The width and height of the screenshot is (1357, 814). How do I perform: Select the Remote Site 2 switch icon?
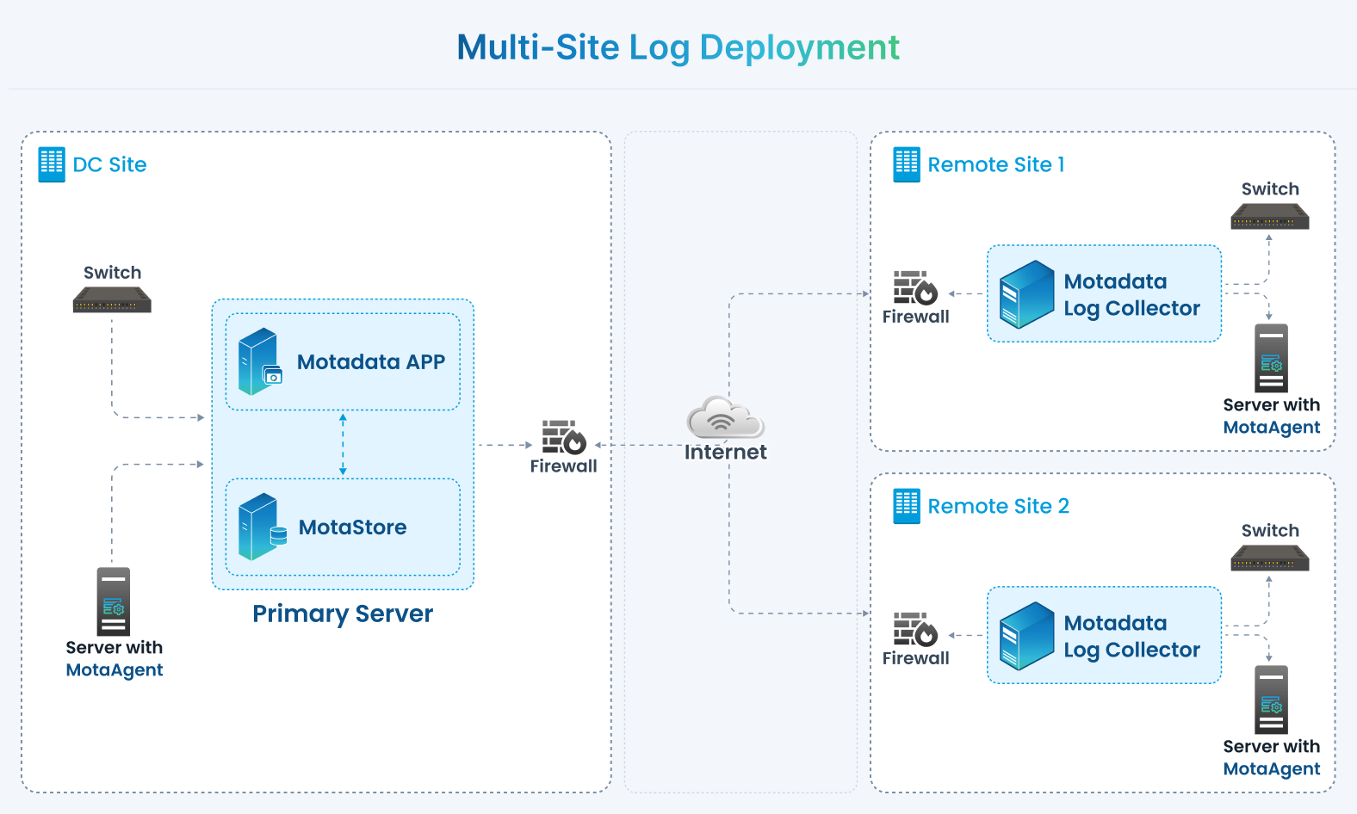pos(1270,558)
